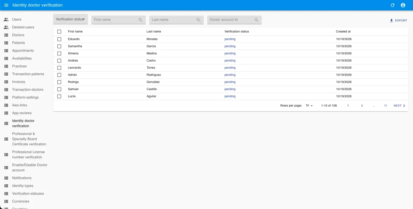Click the refresh icon in header
Image resolution: width=413 pixels, height=209 pixels.
click(x=393, y=5)
